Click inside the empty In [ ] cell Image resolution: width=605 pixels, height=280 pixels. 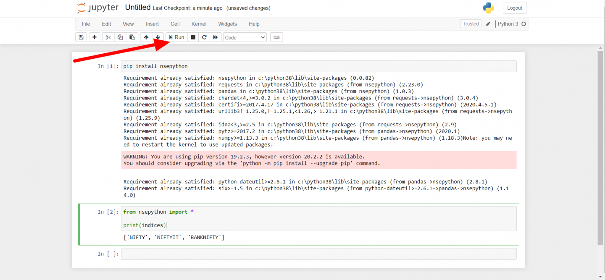coord(294,254)
